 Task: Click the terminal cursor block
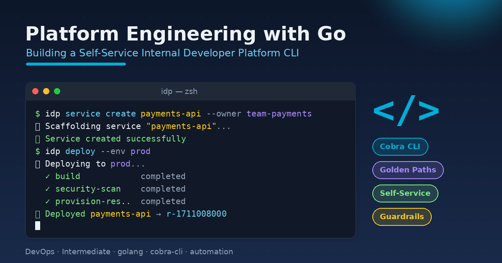[x=38, y=226]
